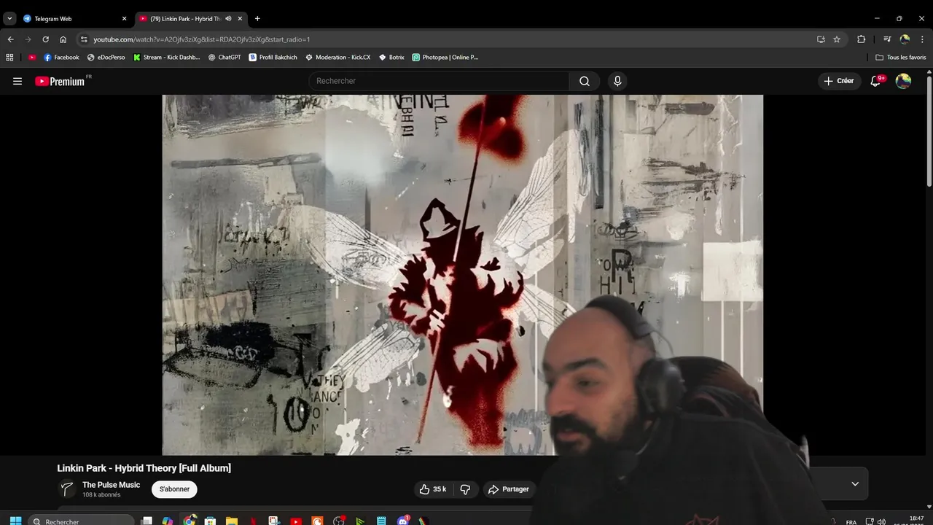The height and width of the screenshot is (525, 933).
Task: Open tab search dropdown arrow
Action: pyautogui.click(x=9, y=19)
